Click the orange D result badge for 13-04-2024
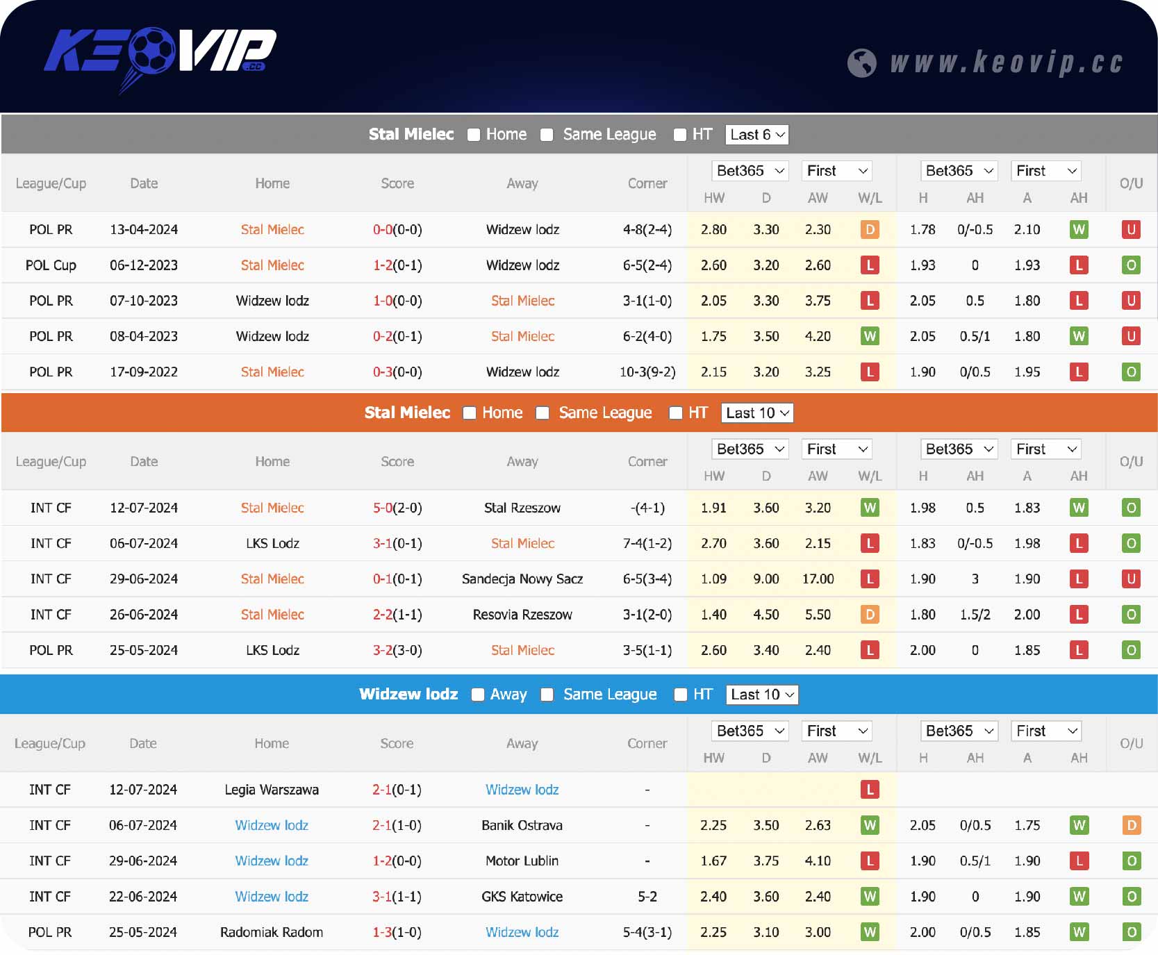The height and width of the screenshot is (955, 1158). [x=869, y=230]
